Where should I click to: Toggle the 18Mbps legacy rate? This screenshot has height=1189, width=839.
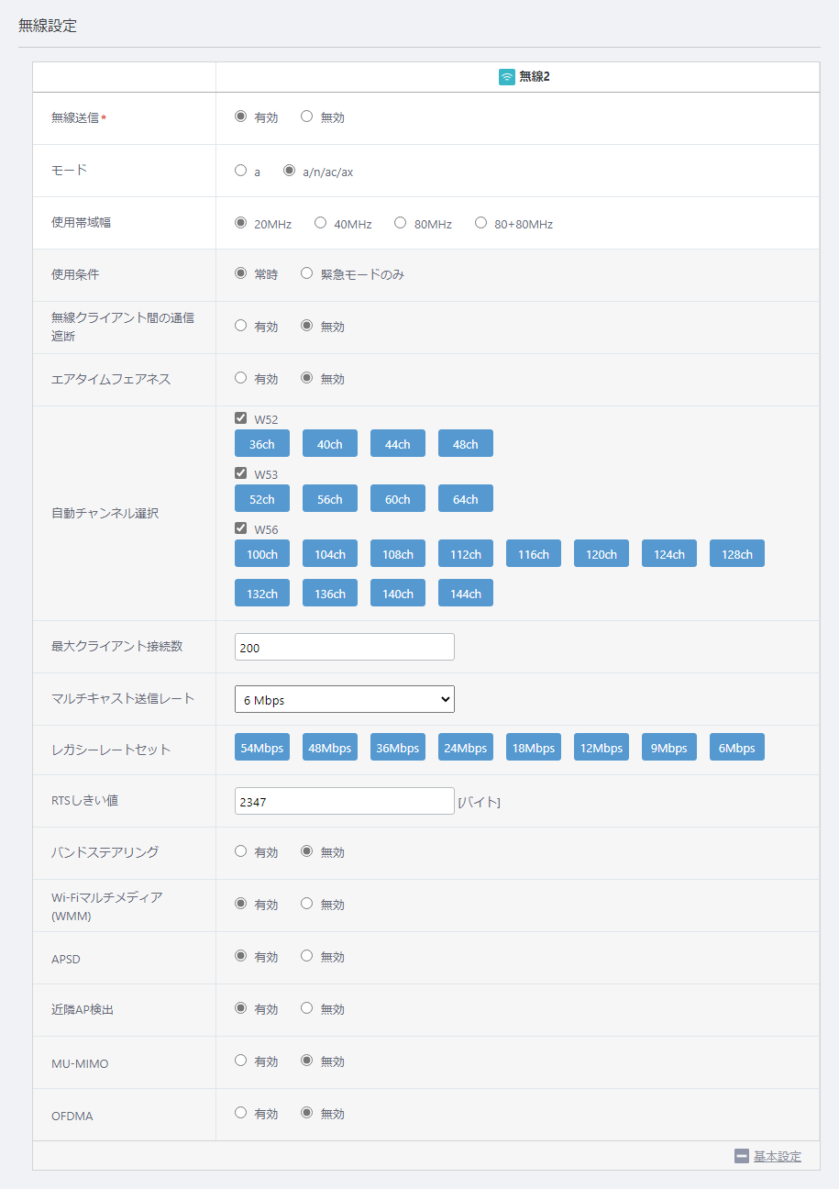coord(534,747)
